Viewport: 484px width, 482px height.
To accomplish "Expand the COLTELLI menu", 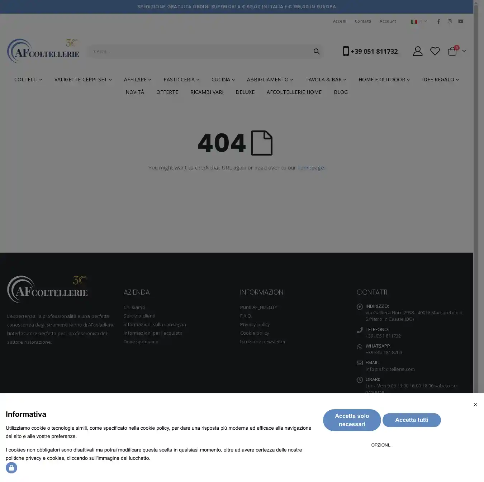I will pyautogui.click(x=28, y=80).
